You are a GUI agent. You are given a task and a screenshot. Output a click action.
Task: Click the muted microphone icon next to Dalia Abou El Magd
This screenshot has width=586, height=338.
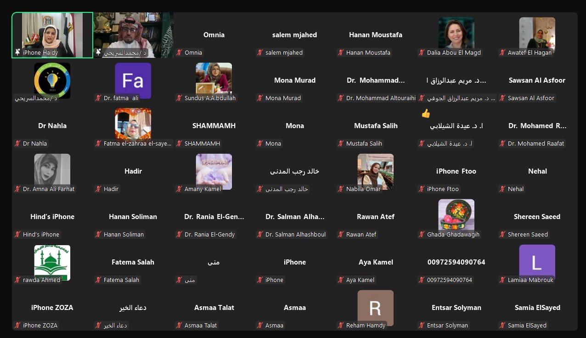click(x=422, y=52)
